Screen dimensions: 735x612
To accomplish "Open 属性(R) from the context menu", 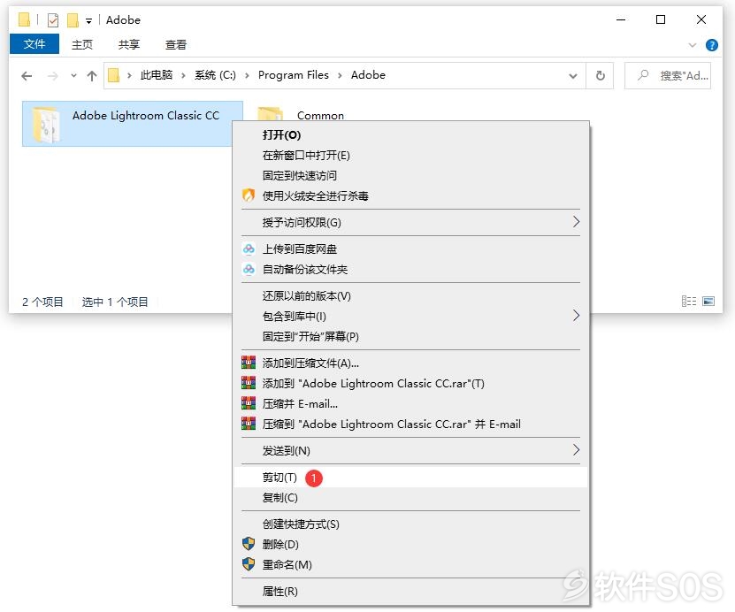I will point(410,592).
